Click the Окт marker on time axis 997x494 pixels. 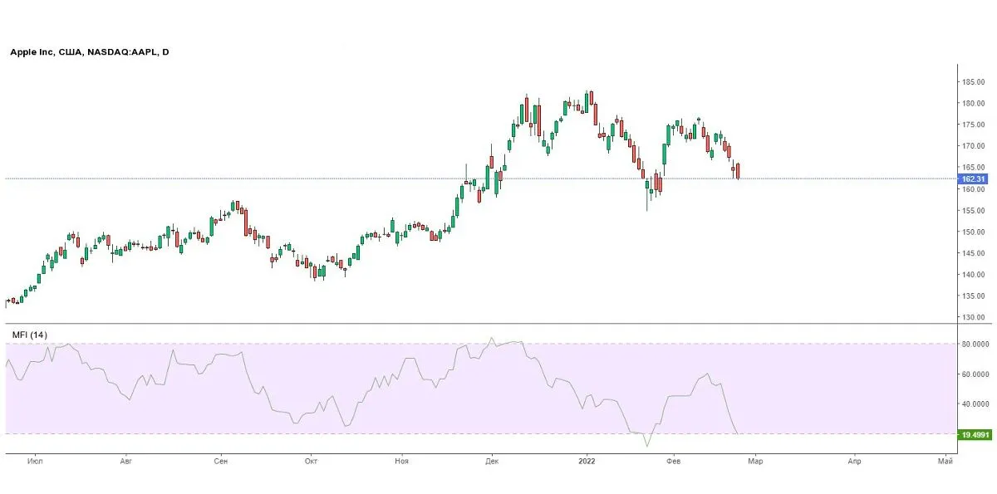pos(312,460)
